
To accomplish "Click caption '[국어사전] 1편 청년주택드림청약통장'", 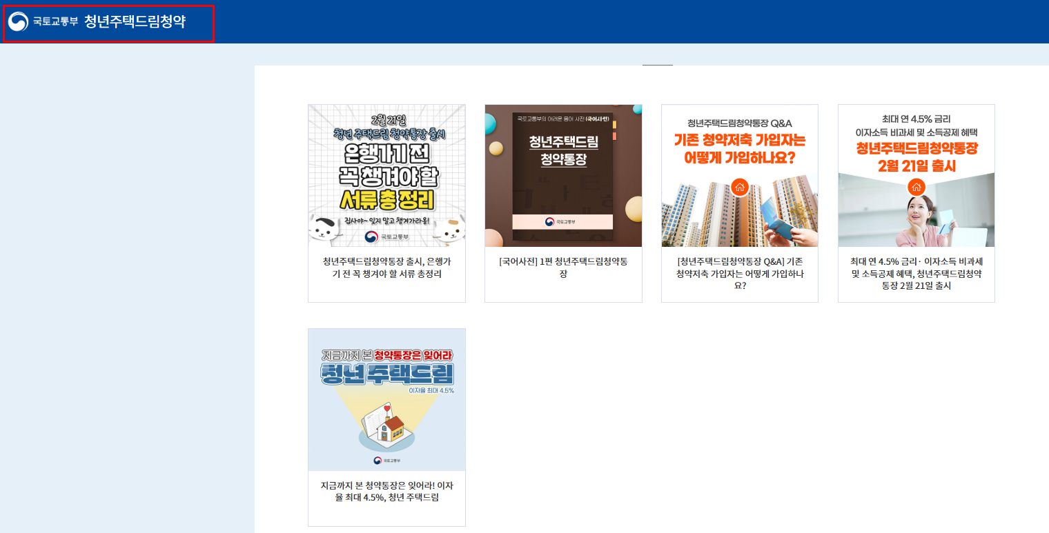I will pos(563,268).
